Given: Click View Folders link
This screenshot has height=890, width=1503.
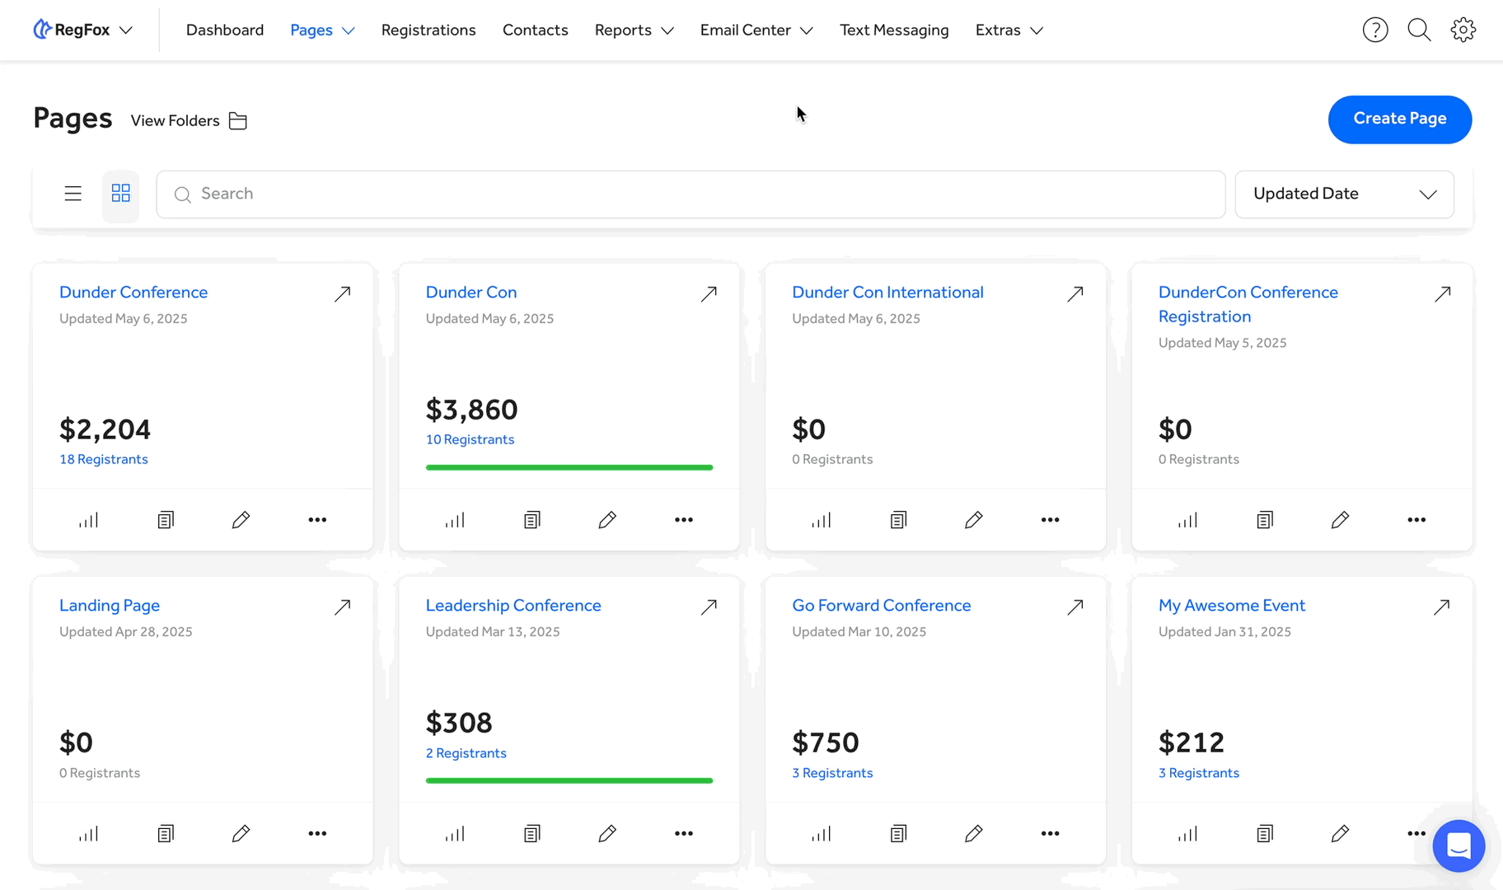Looking at the screenshot, I should pos(189,121).
